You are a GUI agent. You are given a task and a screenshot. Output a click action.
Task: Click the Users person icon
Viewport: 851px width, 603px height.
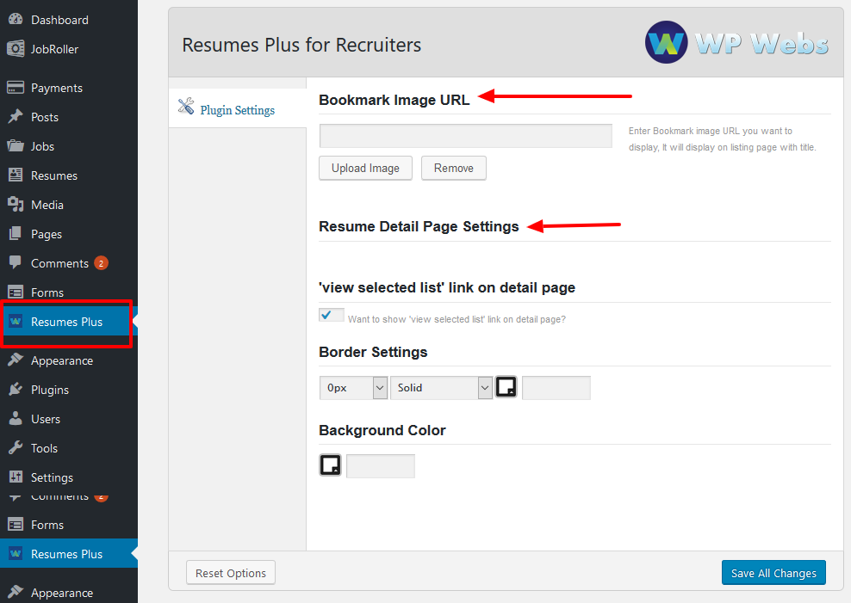tap(16, 418)
